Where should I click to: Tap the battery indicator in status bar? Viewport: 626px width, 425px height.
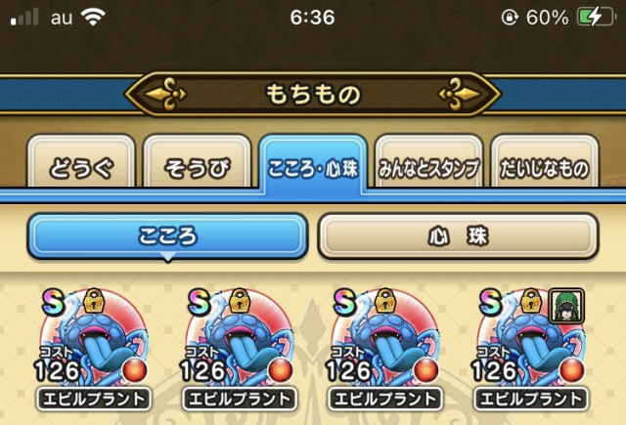pyautogui.click(x=595, y=18)
